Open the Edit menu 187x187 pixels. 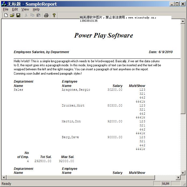(x=15, y=9)
